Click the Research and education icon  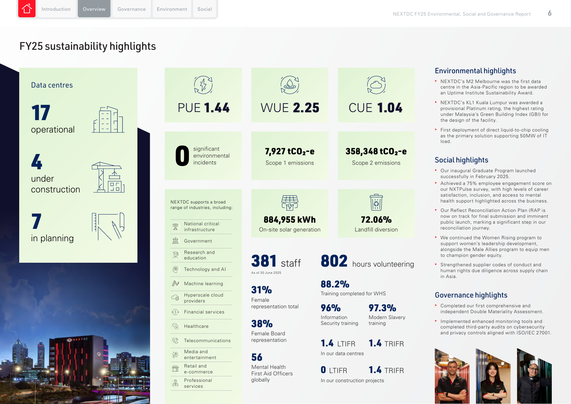[175, 255]
